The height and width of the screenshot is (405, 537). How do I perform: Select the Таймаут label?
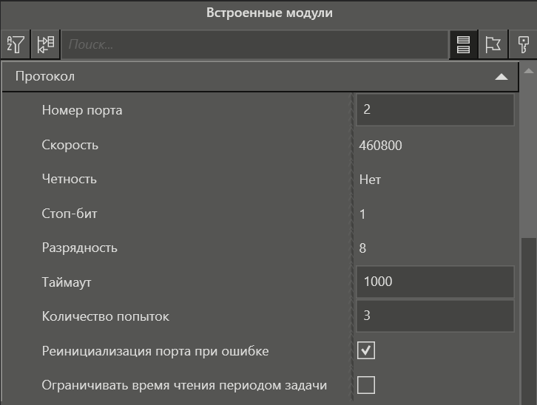pos(67,282)
